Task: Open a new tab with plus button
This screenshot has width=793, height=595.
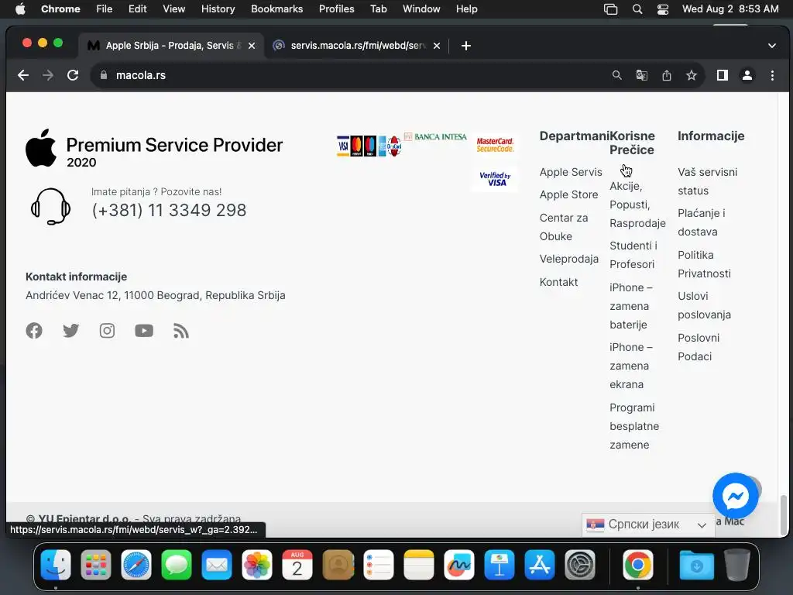Action: coord(465,46)
